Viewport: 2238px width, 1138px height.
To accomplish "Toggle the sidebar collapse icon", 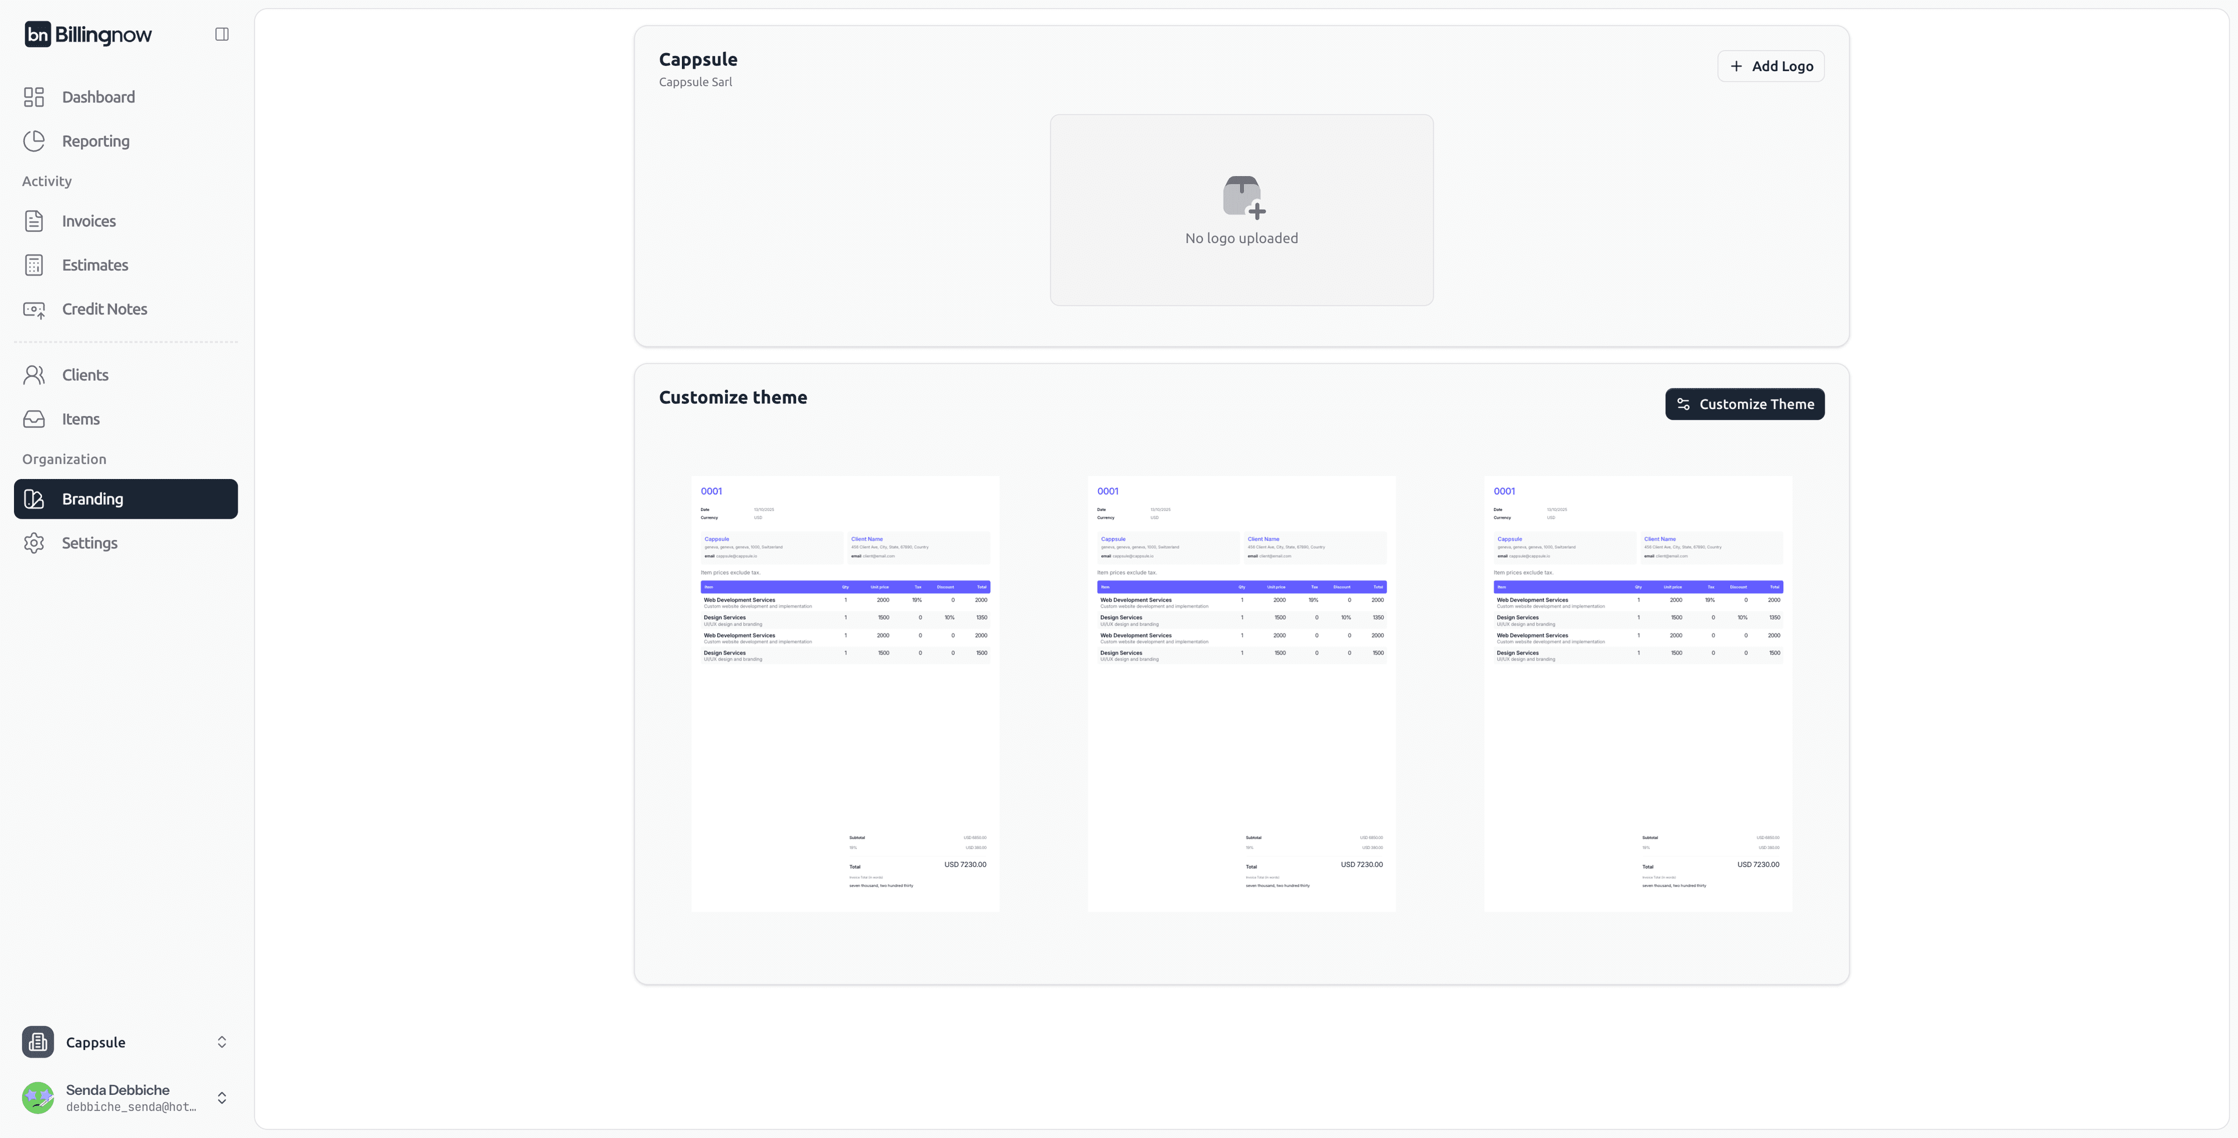I will (x=221, y=35).
